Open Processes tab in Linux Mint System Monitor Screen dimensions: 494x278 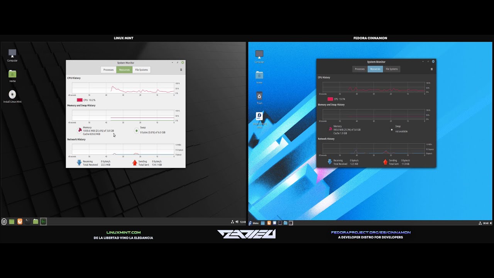tap(108, 70)
